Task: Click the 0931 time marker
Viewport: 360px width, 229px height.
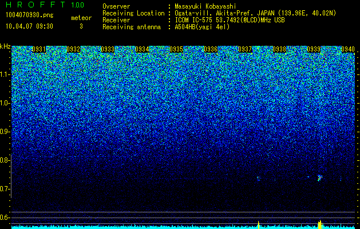Action: [x=39, y=49]
